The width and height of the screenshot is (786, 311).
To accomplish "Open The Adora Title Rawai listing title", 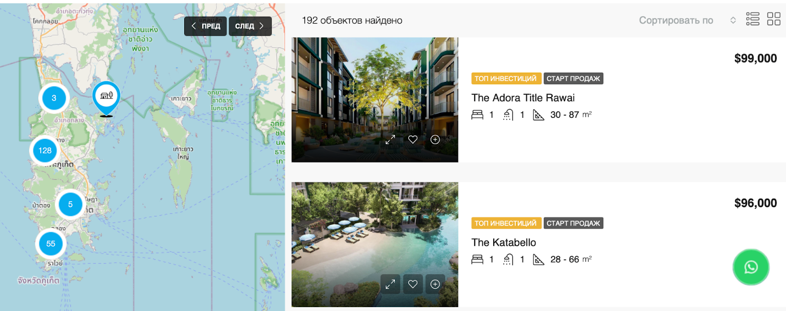I will (523, 98).
